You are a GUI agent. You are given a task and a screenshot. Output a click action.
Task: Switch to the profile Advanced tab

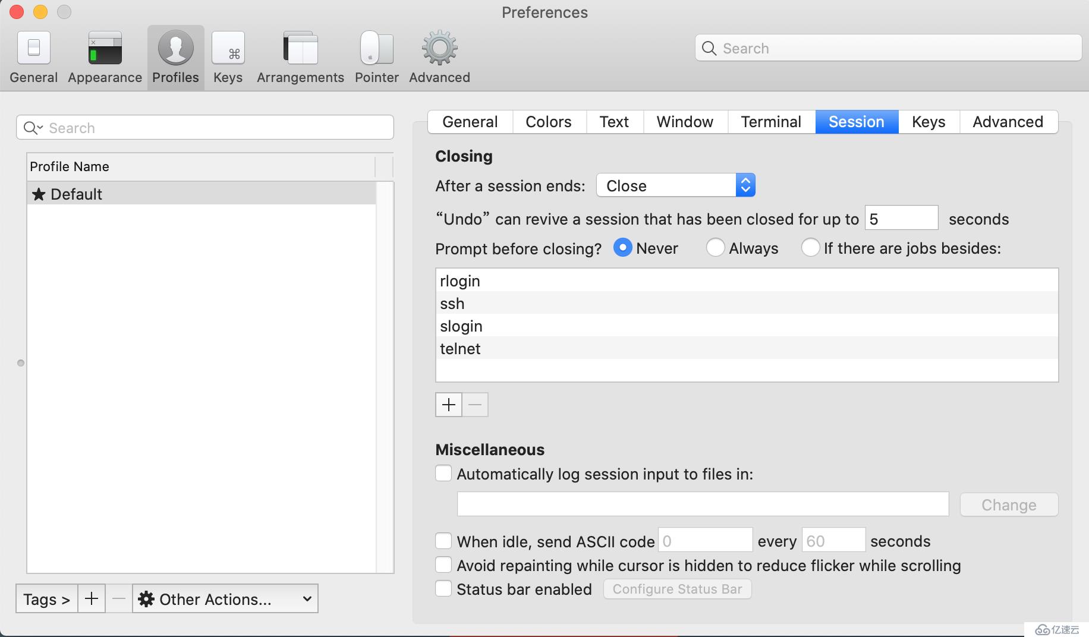click(x=1008, y=122)
